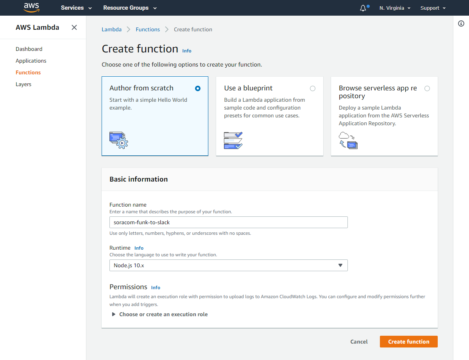The image size is (469, 360).
Task: Select the Use a blueprint radio button
Action: pos(313,88)
